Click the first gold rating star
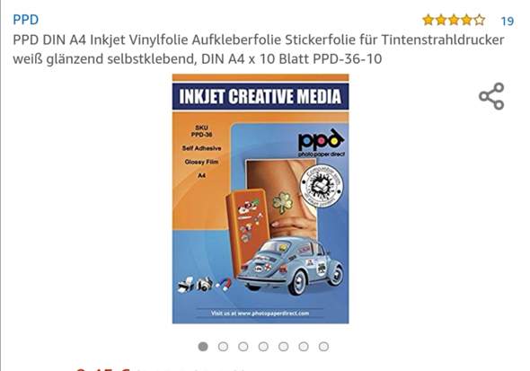The image size is (530, 371). (x=428, y=21)
